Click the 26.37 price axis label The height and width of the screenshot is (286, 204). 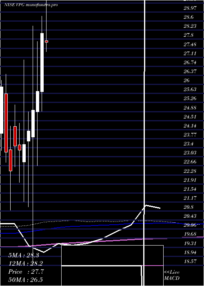click(x=190, y=71)
